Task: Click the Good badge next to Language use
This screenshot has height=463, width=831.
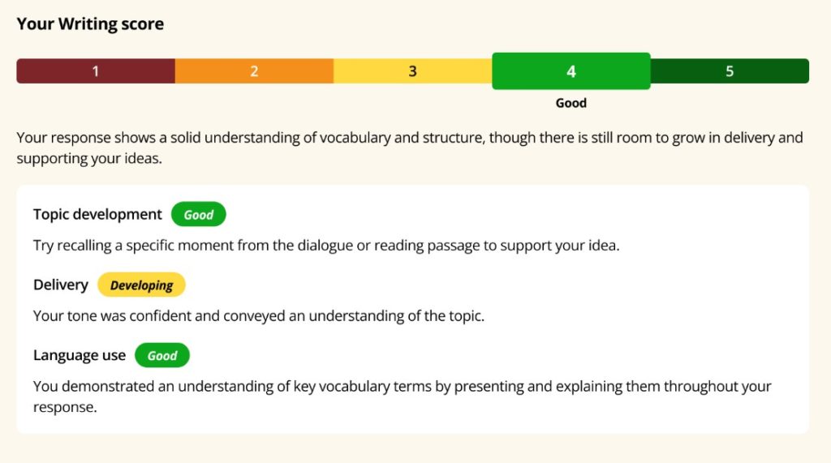Action: point(161,356)
